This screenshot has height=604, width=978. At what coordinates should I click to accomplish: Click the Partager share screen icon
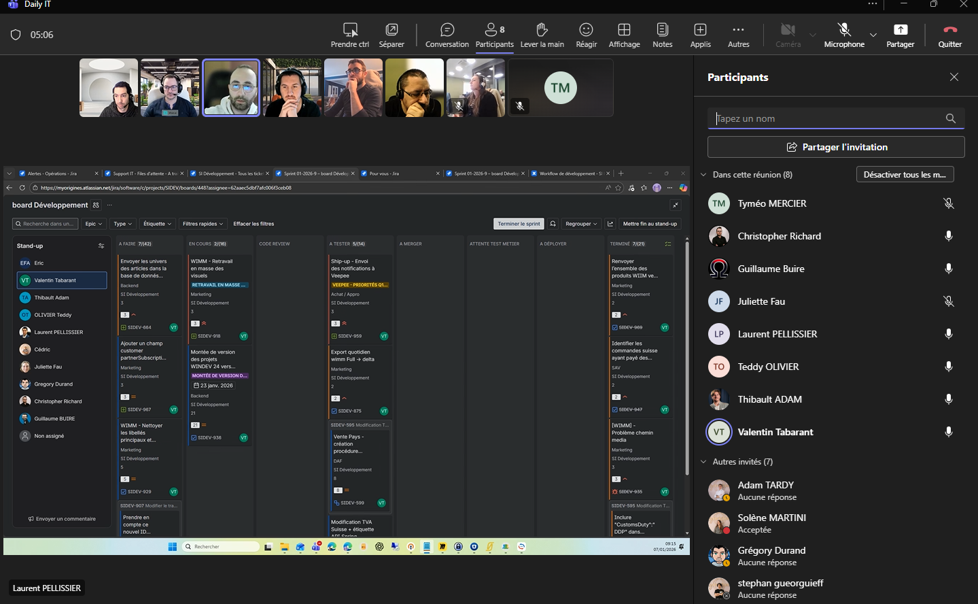point(900,30)
